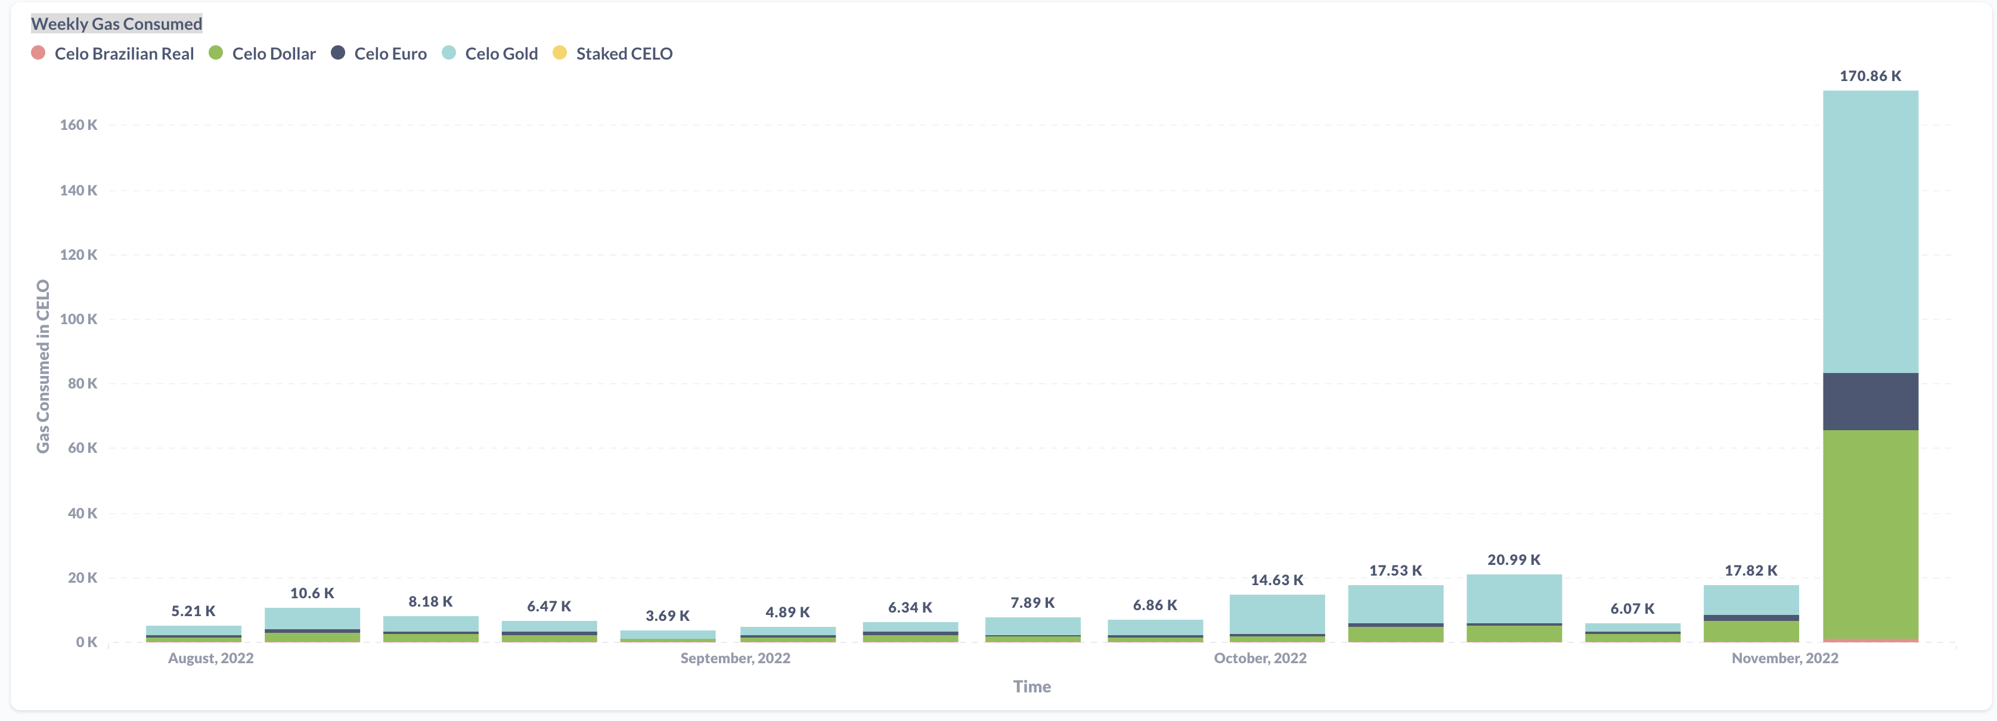Viewport: 1997px width, 721px height.
Task: Click the dark blue Celo Euro legend dot
Action: [338, 52]
